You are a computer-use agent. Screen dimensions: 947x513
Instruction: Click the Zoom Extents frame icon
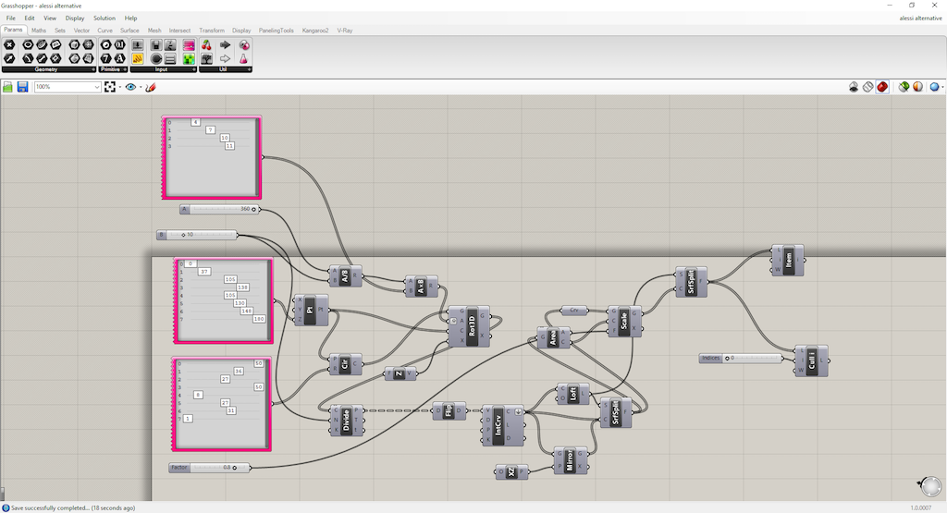coord(110,87)
